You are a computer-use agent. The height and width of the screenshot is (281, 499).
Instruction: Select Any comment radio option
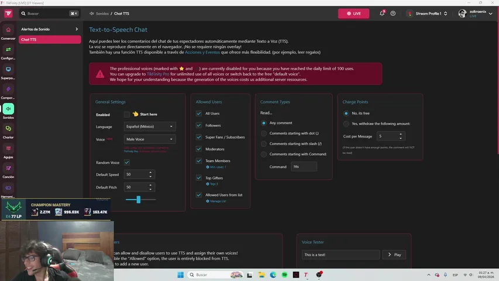(263, 123)
